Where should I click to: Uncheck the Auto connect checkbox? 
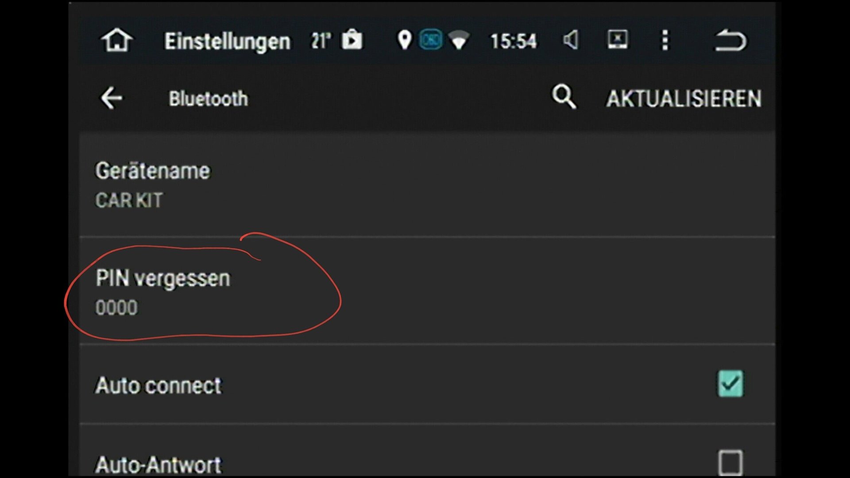730,384
